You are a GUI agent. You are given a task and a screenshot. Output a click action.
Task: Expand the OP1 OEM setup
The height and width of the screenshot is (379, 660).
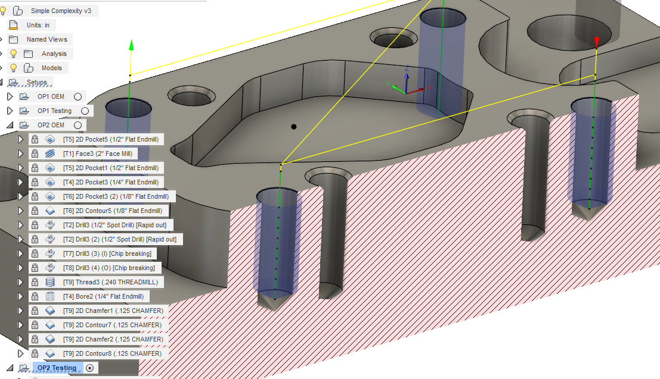point(10,96)
